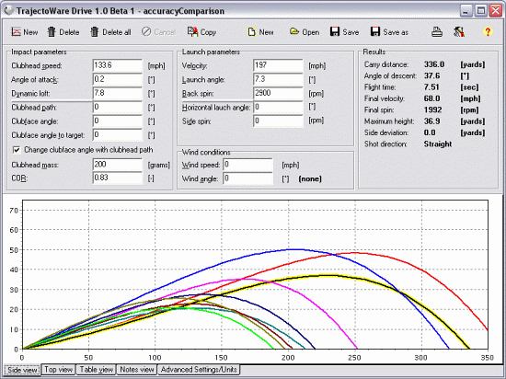Click the greyed-out Cancel icon

click(x=146, y=31)
